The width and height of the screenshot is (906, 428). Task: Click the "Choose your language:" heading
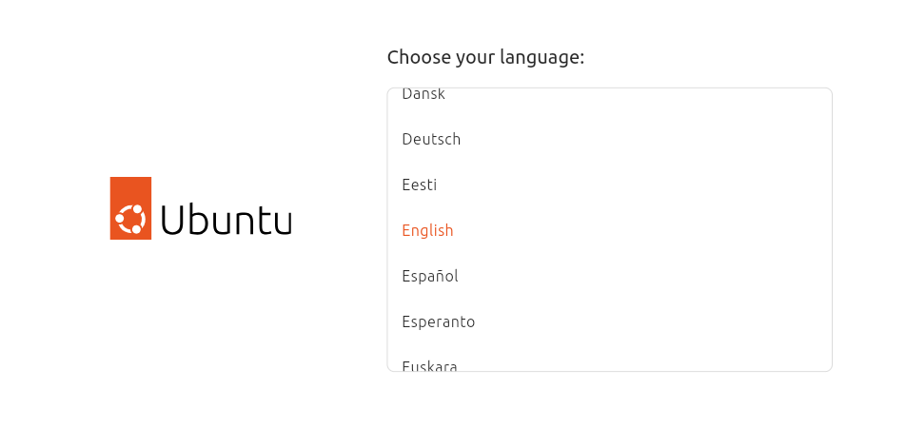[485, 57]
